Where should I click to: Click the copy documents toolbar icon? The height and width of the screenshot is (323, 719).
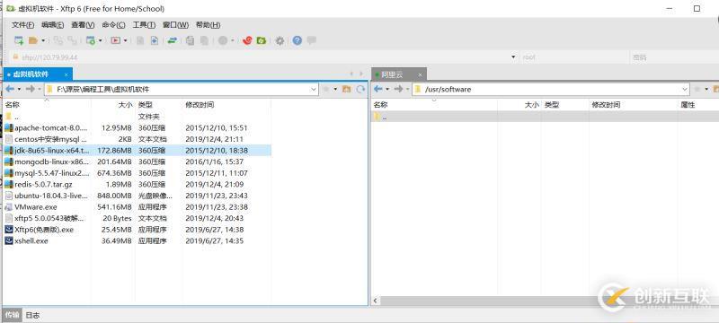pyautogui.click(x=190, y=40)
